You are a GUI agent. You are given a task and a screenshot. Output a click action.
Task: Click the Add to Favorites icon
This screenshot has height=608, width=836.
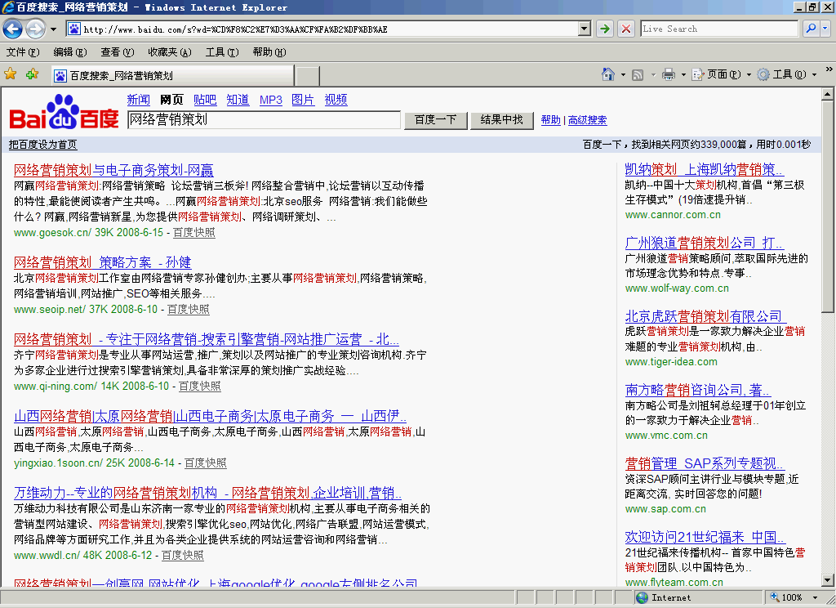[32, 74]
